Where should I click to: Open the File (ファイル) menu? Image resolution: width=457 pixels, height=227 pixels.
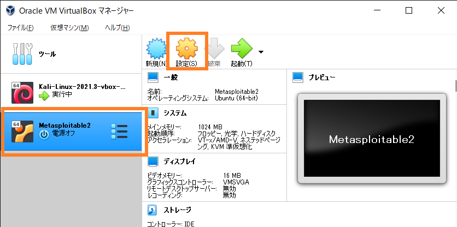(20, 28)
